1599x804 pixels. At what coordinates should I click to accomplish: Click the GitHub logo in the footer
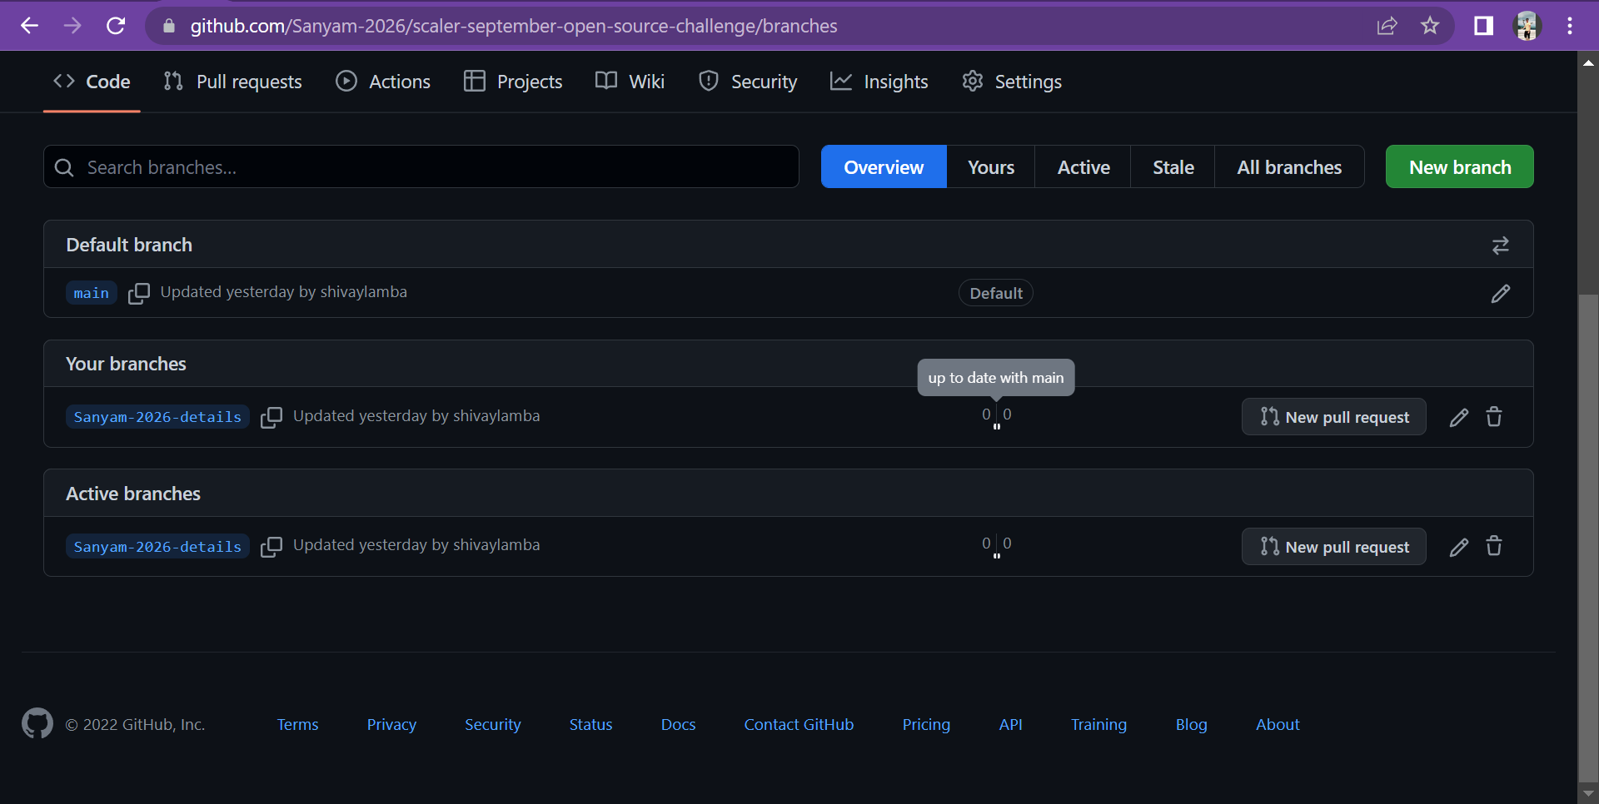(37, 723)
